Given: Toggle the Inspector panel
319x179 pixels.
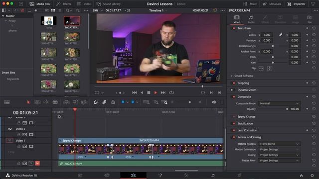Looking at the screenshot, I should coord(296,4).
